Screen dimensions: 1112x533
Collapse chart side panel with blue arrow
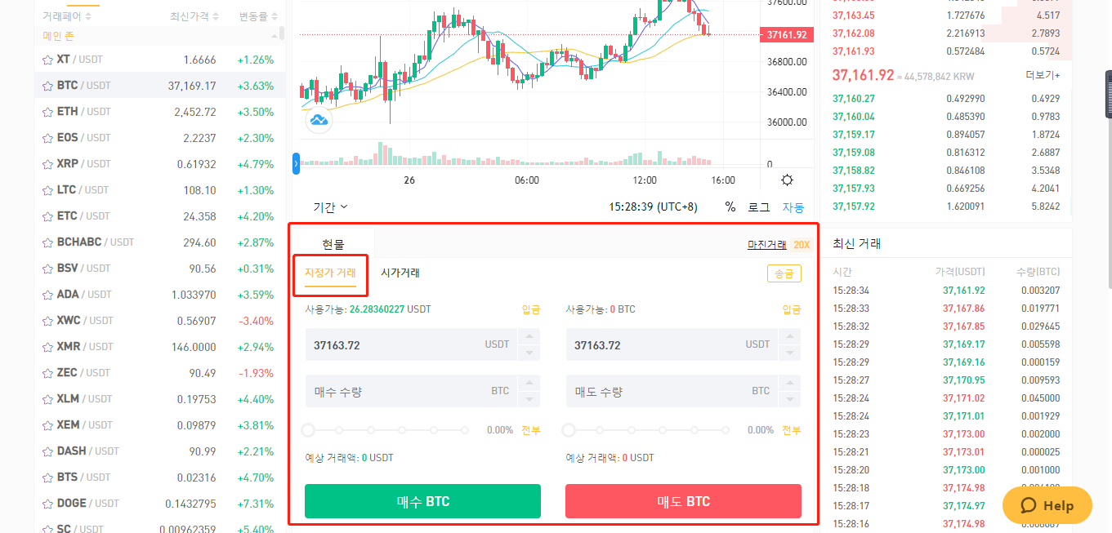(296, 163)
